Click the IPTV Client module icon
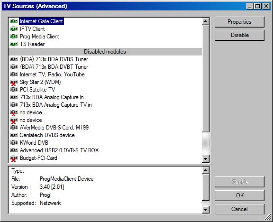Image resolution: width=273 pixels, height=222 pixels. coord(14,29)
